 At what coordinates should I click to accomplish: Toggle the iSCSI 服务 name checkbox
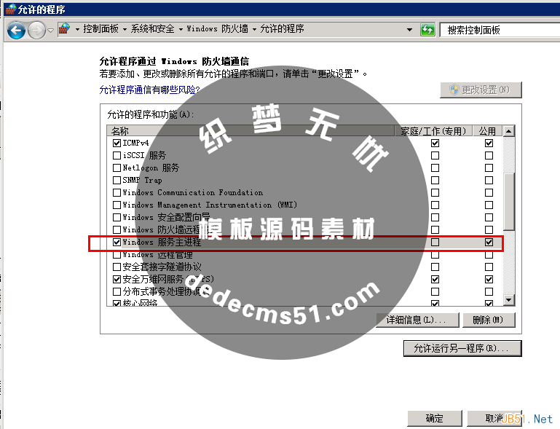pos(117,155)
